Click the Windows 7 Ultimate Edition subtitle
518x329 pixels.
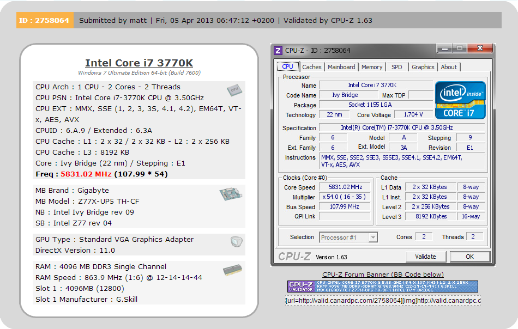pos(139,72)
